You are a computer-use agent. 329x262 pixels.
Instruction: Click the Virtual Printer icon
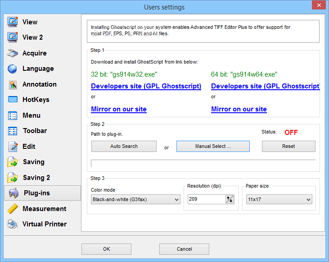point(13,224)
